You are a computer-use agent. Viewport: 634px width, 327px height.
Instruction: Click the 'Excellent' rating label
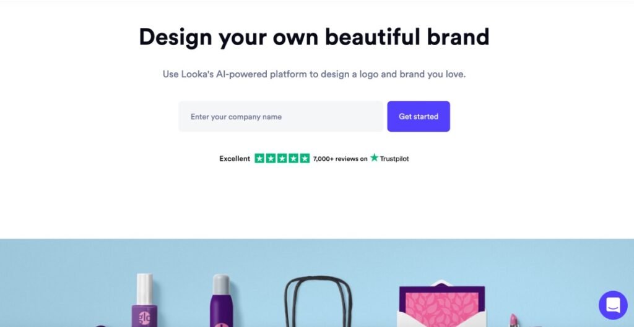235,159
